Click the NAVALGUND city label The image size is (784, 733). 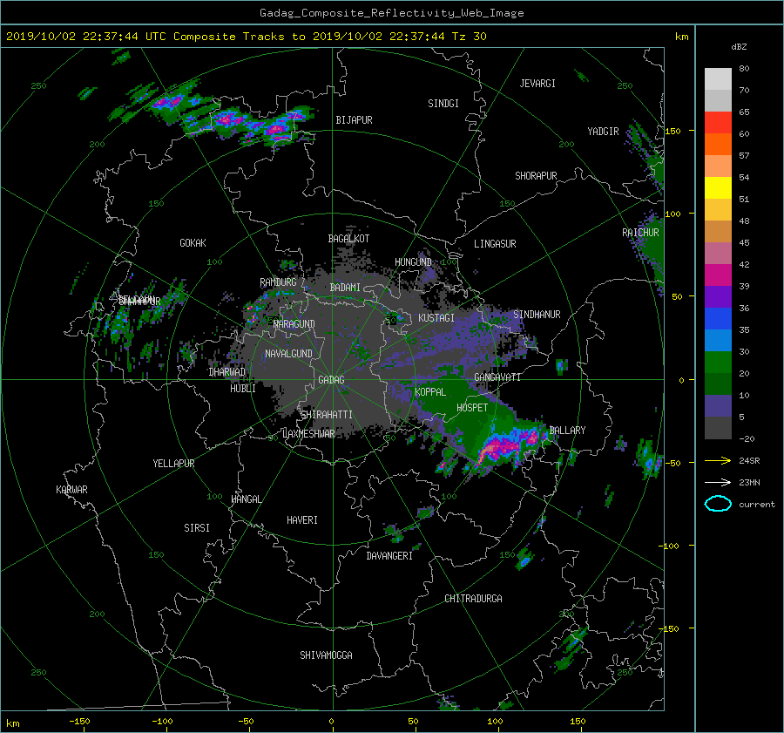288,354
